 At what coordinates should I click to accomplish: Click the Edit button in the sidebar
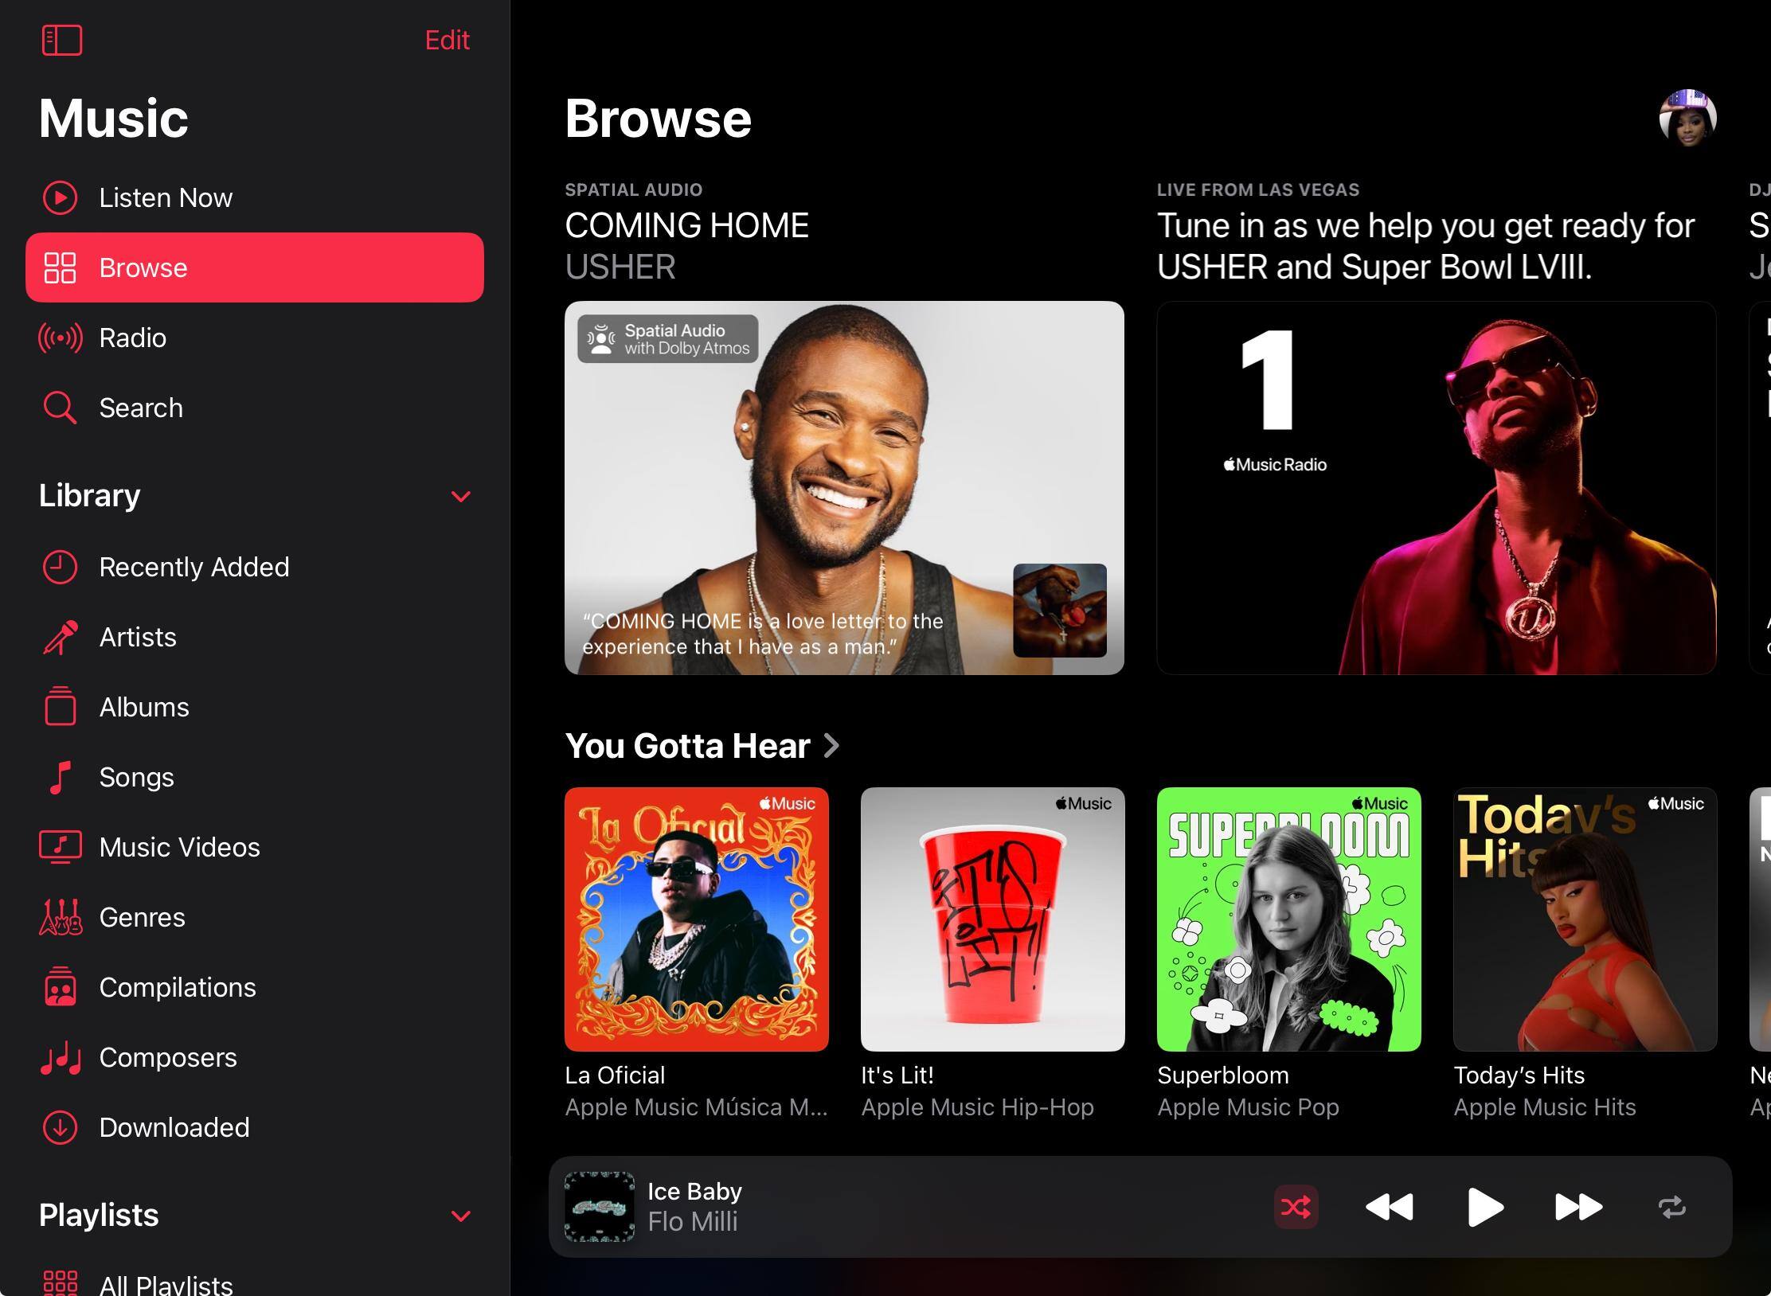click(x=447, y=41)
